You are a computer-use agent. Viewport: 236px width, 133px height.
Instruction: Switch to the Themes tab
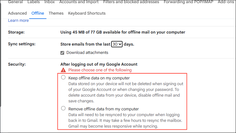tap(56, 13)
